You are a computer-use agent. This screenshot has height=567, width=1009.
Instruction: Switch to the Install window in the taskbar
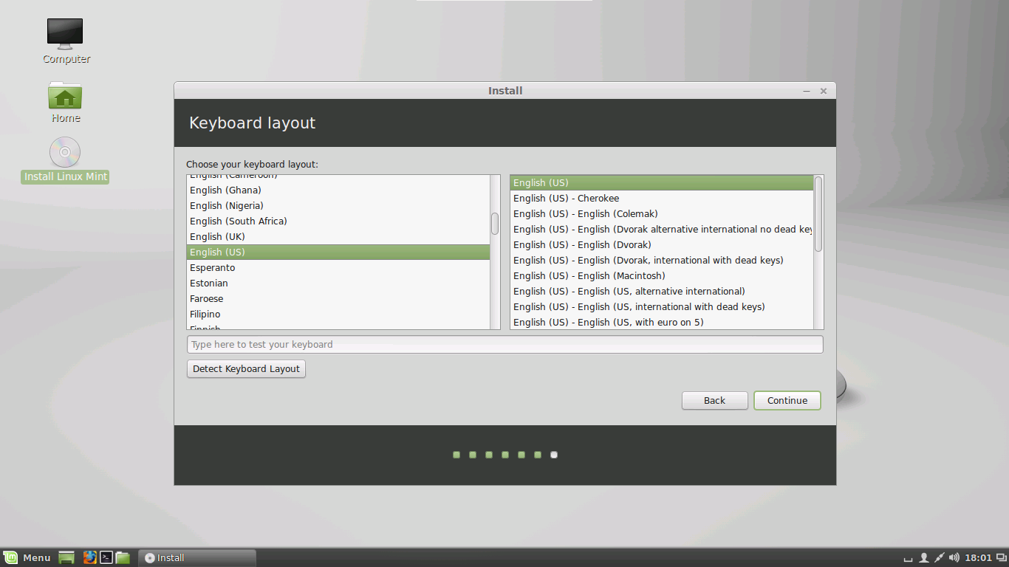pos(196,557)
